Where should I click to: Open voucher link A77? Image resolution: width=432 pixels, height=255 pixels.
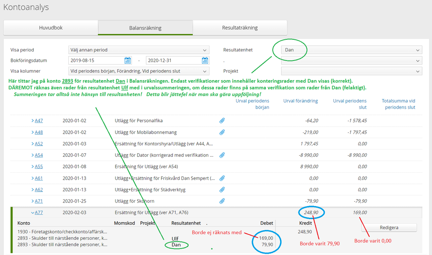click(39, 213)
